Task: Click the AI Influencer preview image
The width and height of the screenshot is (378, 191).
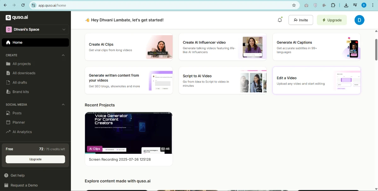Action: point(253,47)
